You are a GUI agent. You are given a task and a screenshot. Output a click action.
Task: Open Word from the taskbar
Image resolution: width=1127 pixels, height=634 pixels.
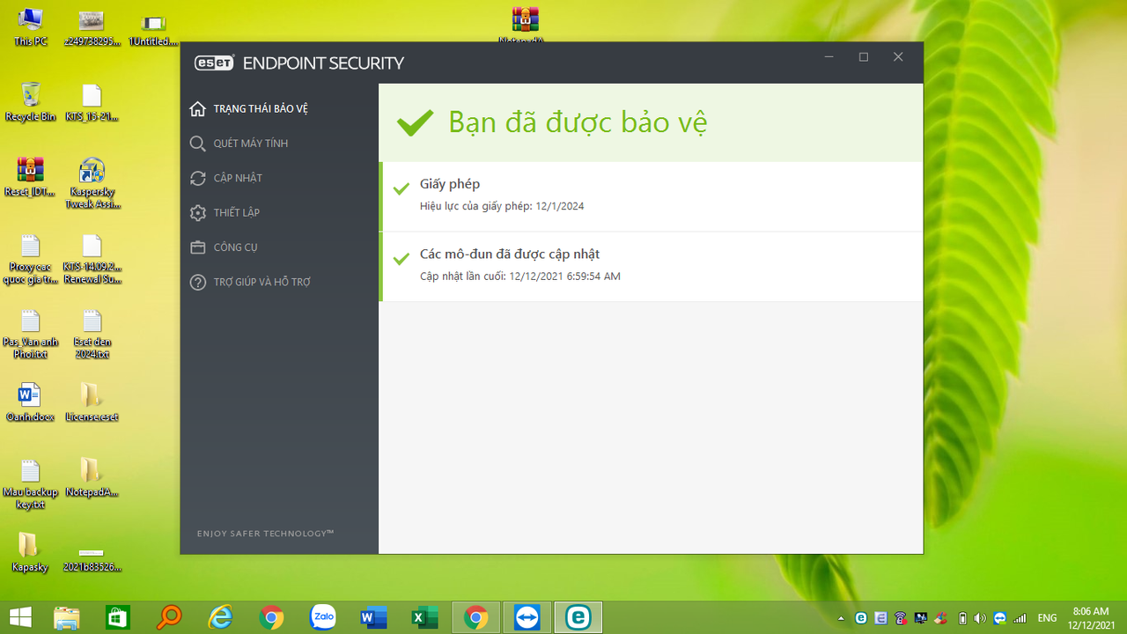[x=373, y=617]
